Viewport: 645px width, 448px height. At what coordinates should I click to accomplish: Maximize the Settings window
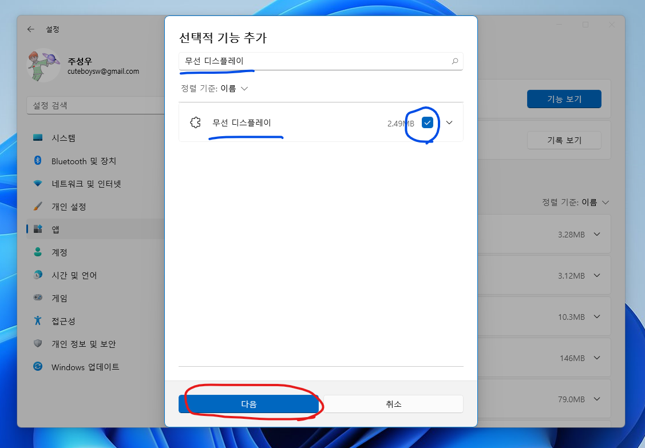coord(585,25)
